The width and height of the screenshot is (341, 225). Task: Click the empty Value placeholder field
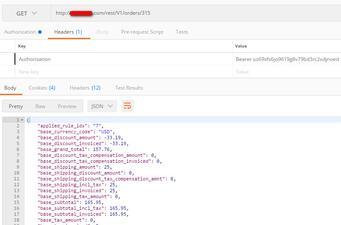coord(287,72)
